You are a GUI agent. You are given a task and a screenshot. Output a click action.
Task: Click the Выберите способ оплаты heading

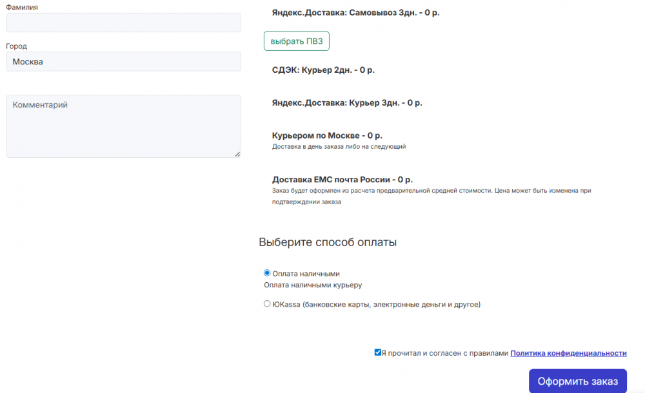(x=328, y=242)
